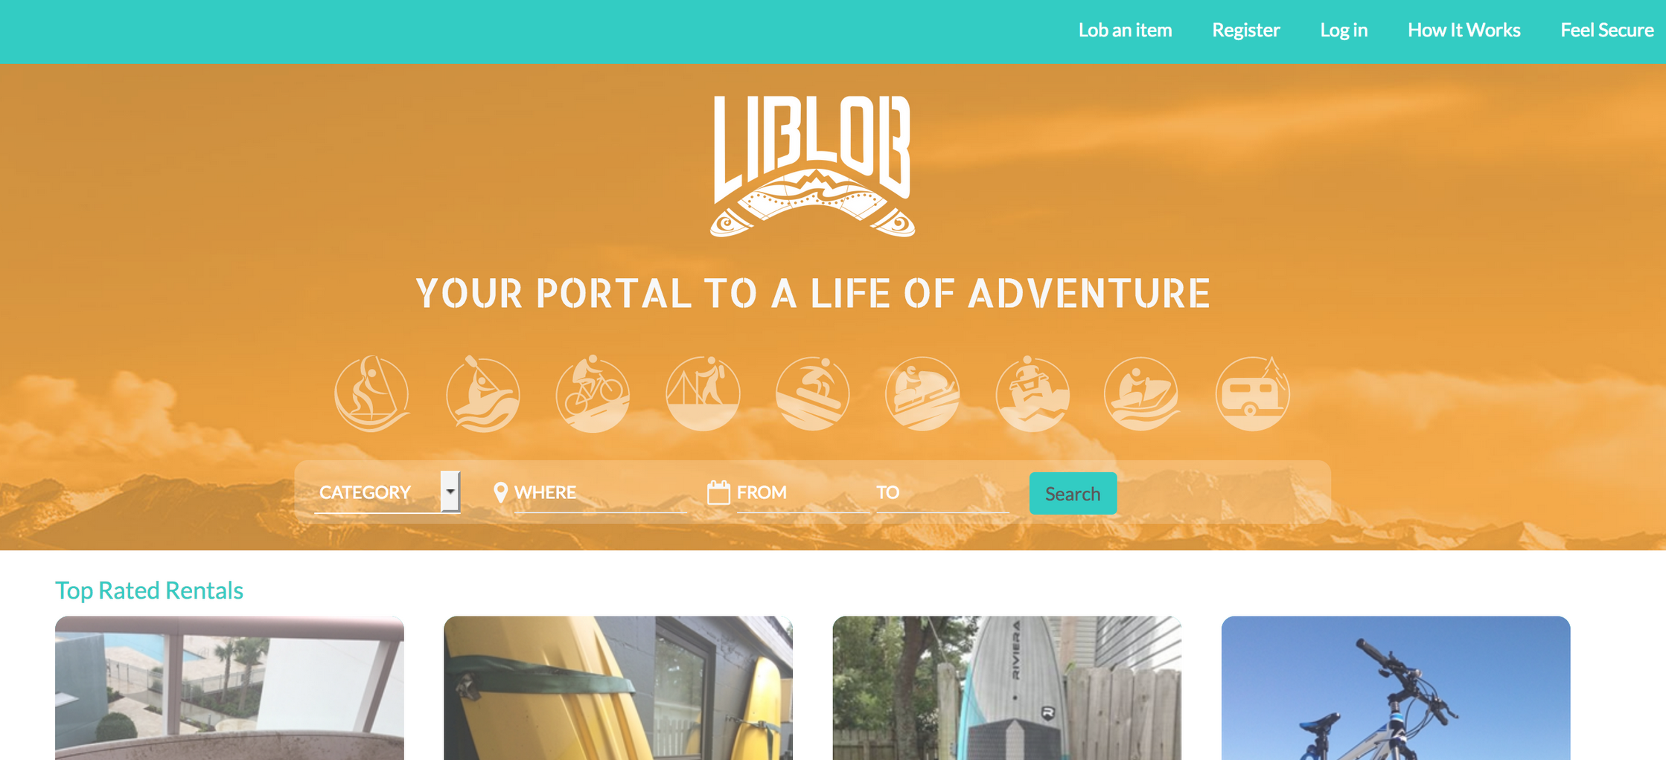This screenshot has height=760, width=1666.
Task: Open the Log in link
Action: pyautogui.click(x=1344, y=30)
